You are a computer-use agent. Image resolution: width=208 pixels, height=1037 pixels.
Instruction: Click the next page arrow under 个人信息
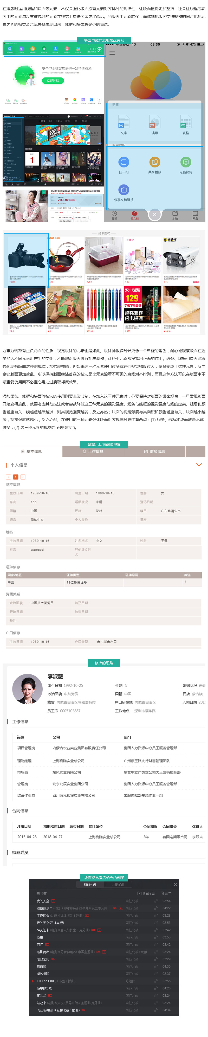click(x=23, y=477)
